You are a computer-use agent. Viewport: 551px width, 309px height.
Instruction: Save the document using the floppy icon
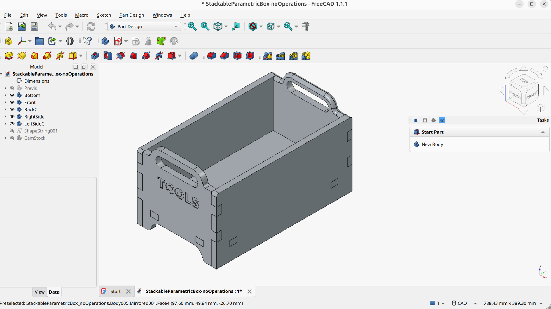click(x=34, y=27)
